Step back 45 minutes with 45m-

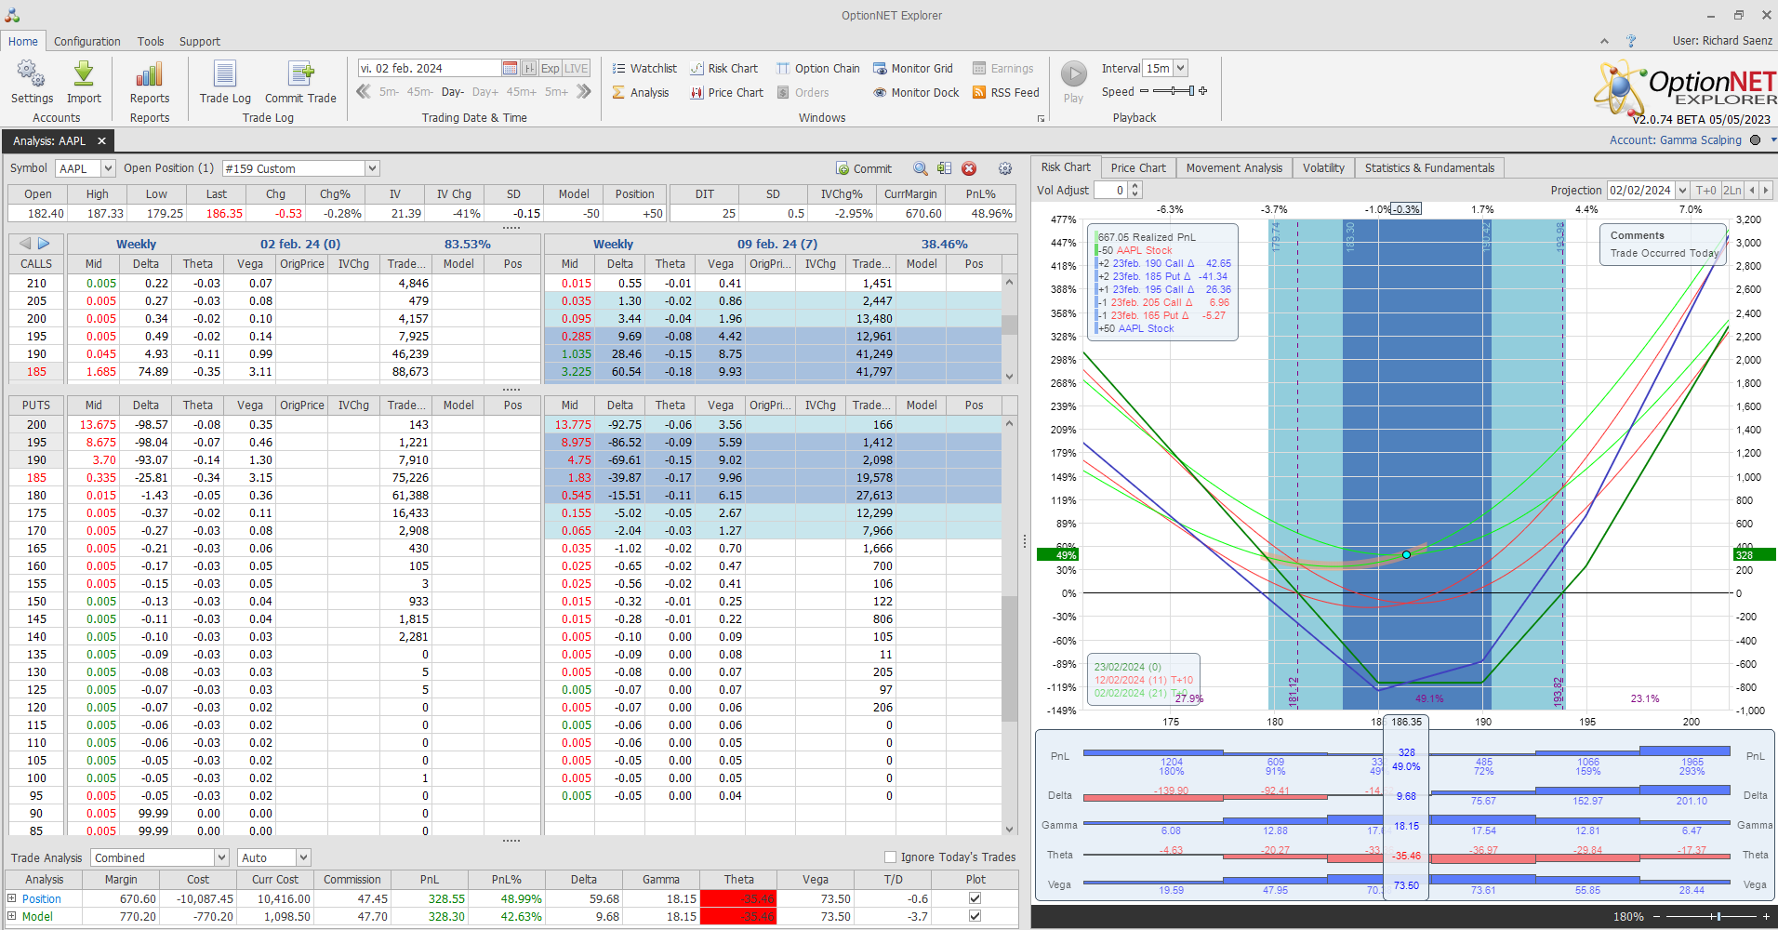coord(420,92)
